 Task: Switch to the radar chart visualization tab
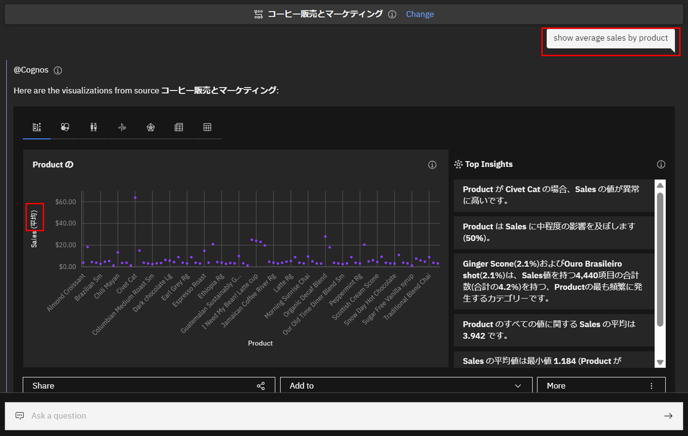pyautogui.click(x=150, y=127)
